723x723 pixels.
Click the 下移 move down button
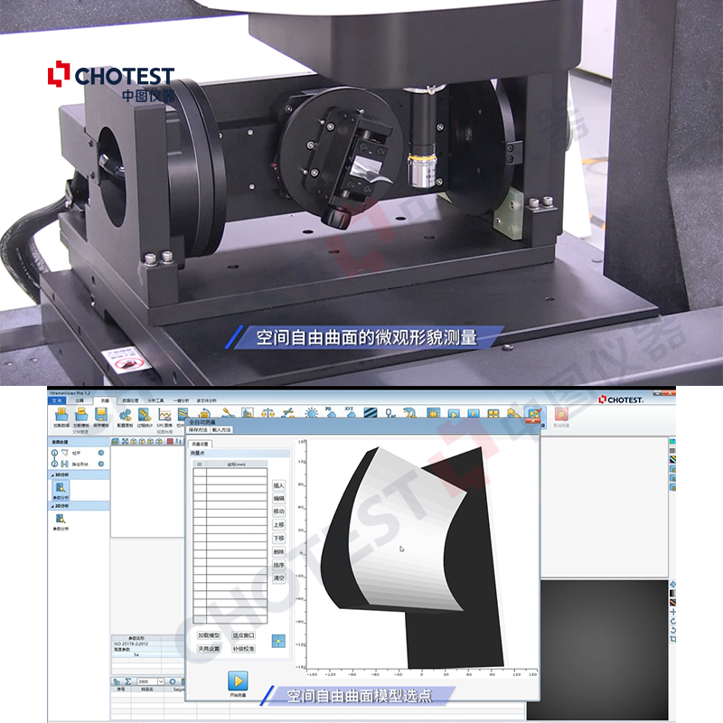coord(279,538)
